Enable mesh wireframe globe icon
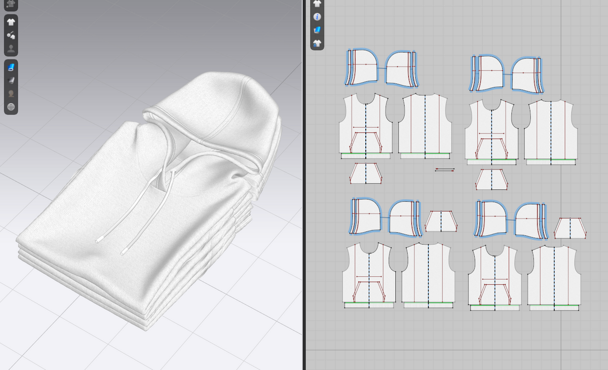This screenshot has height=370, width=608. pyautogui.click(x=11, y=107)
